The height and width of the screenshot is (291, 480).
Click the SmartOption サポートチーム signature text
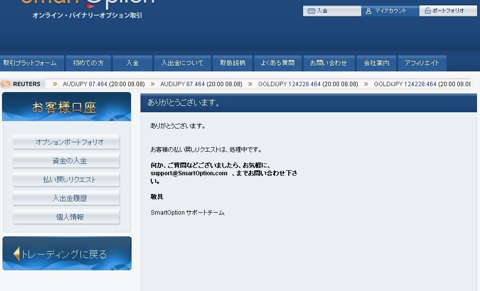187,213
